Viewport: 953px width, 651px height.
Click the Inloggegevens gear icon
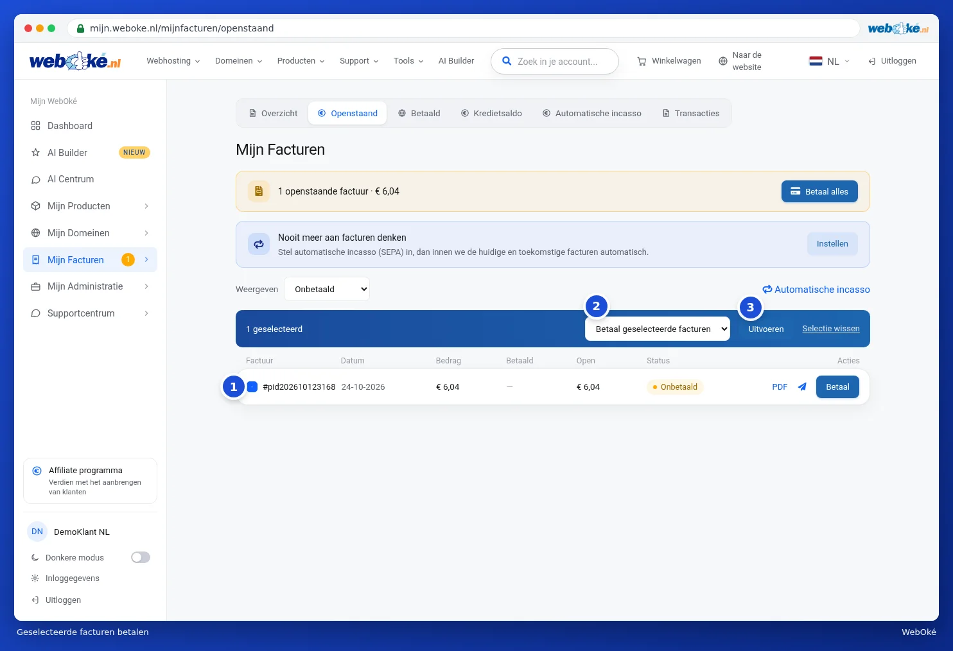35,578
